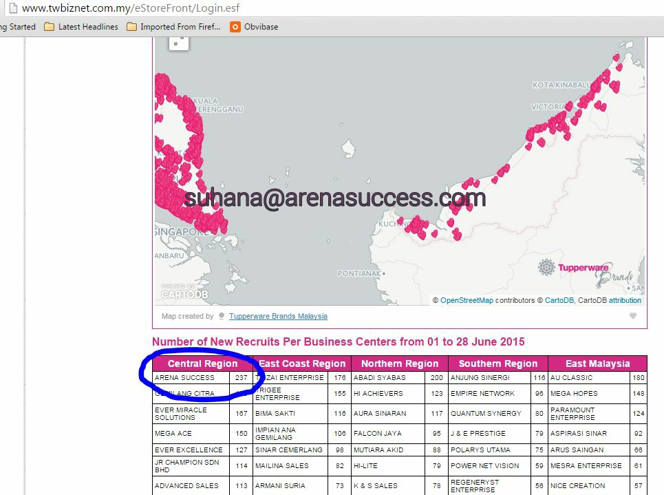Click the page icon beside the URL
This screenshot has width=664, height=495.
(13, 8)
